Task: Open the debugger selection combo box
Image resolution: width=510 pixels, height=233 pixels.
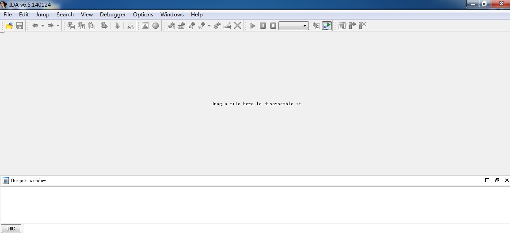Action: [293, 26]
